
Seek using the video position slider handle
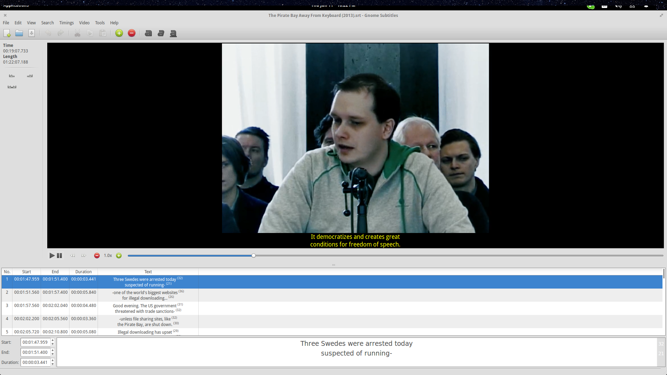click(254, 256)
